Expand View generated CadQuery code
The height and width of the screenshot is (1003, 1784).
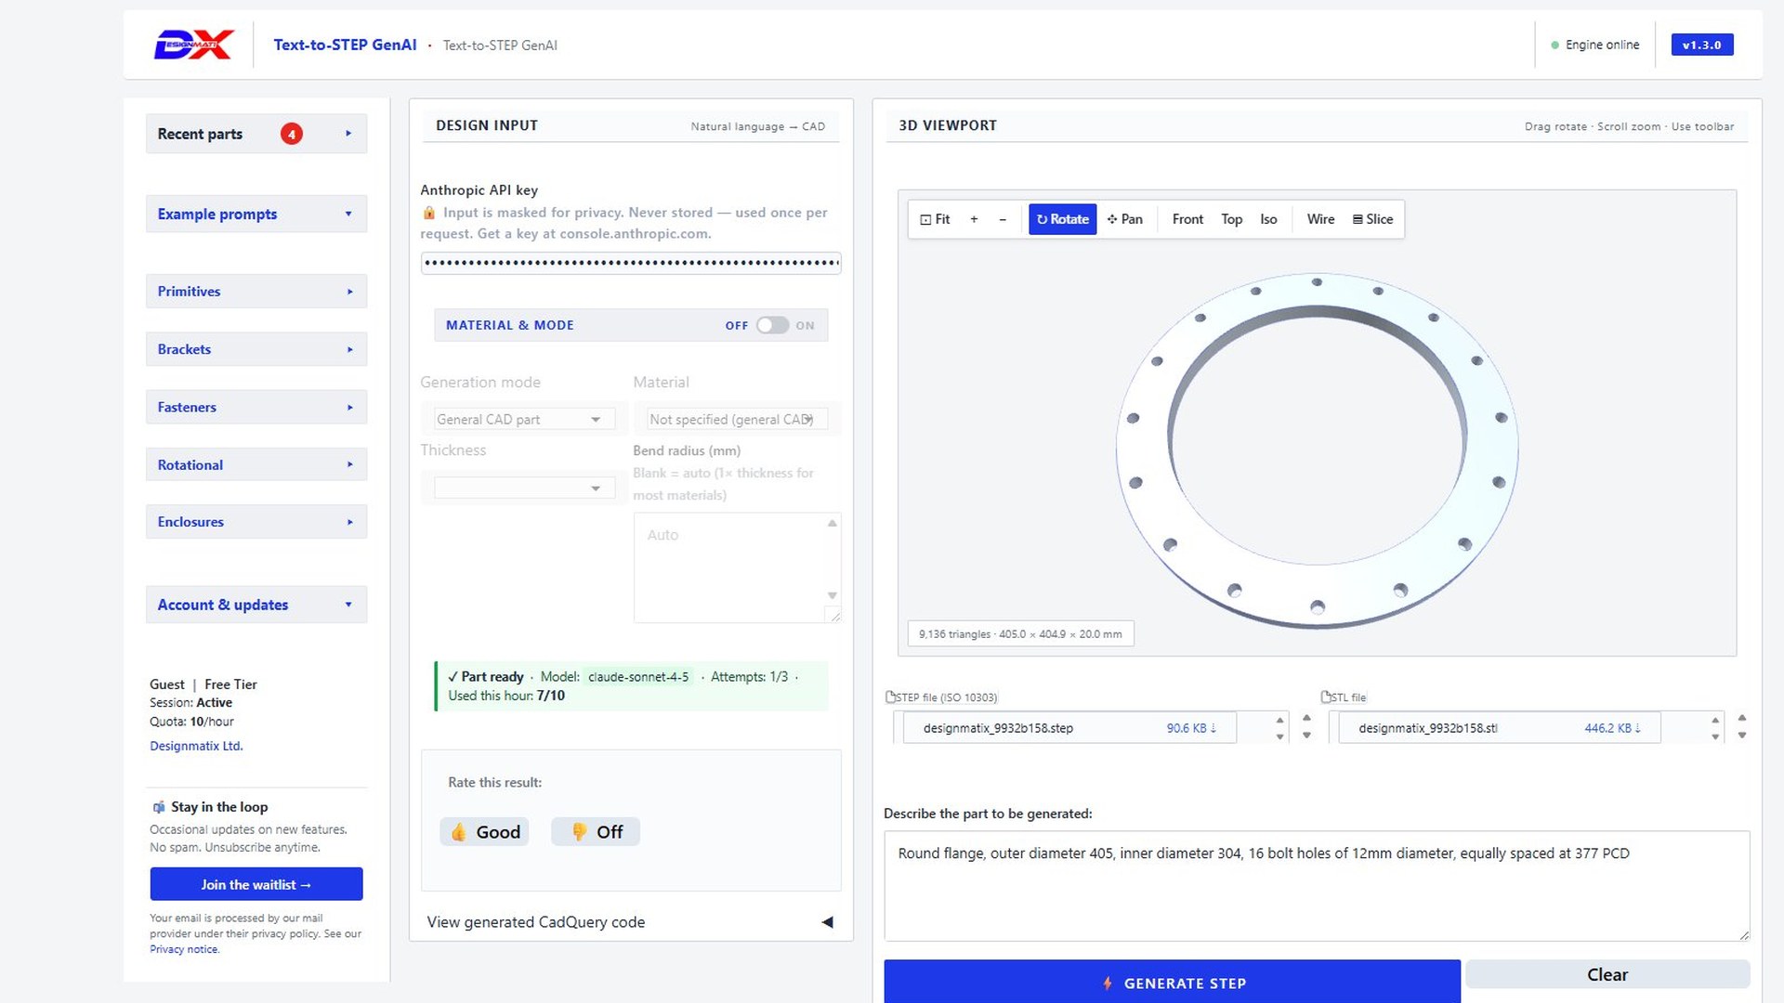pyautogui.click(x=630, y=922)
